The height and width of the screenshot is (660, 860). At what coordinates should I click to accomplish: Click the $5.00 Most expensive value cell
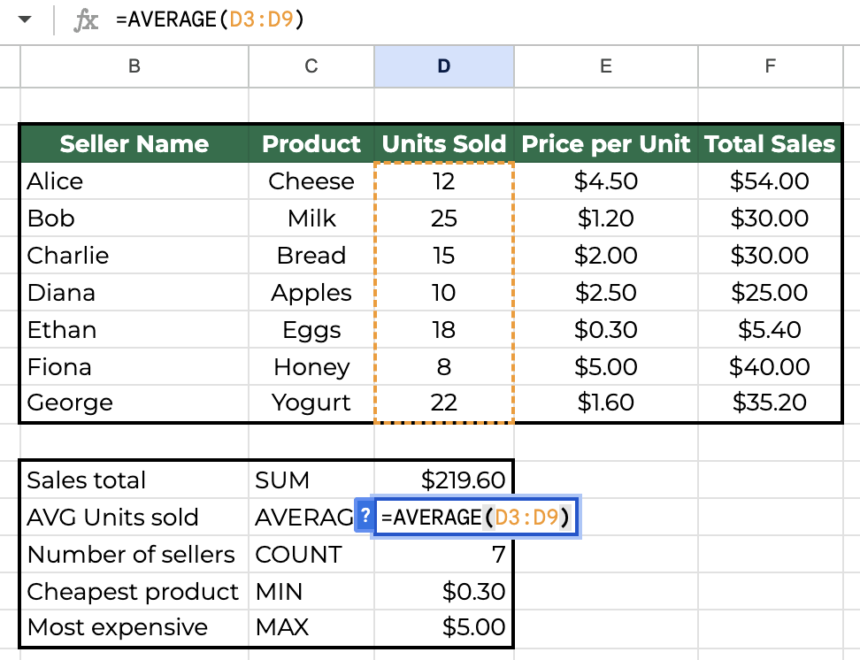coord(444,627)
